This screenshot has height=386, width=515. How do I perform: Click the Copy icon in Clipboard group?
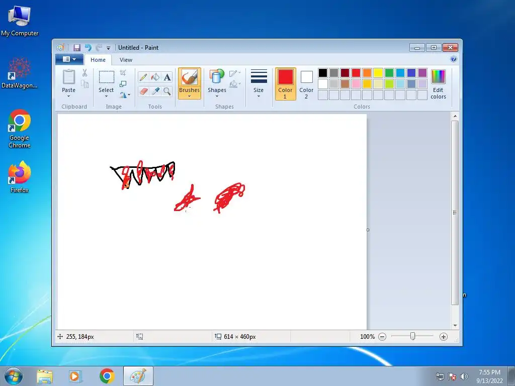[84, 84]
